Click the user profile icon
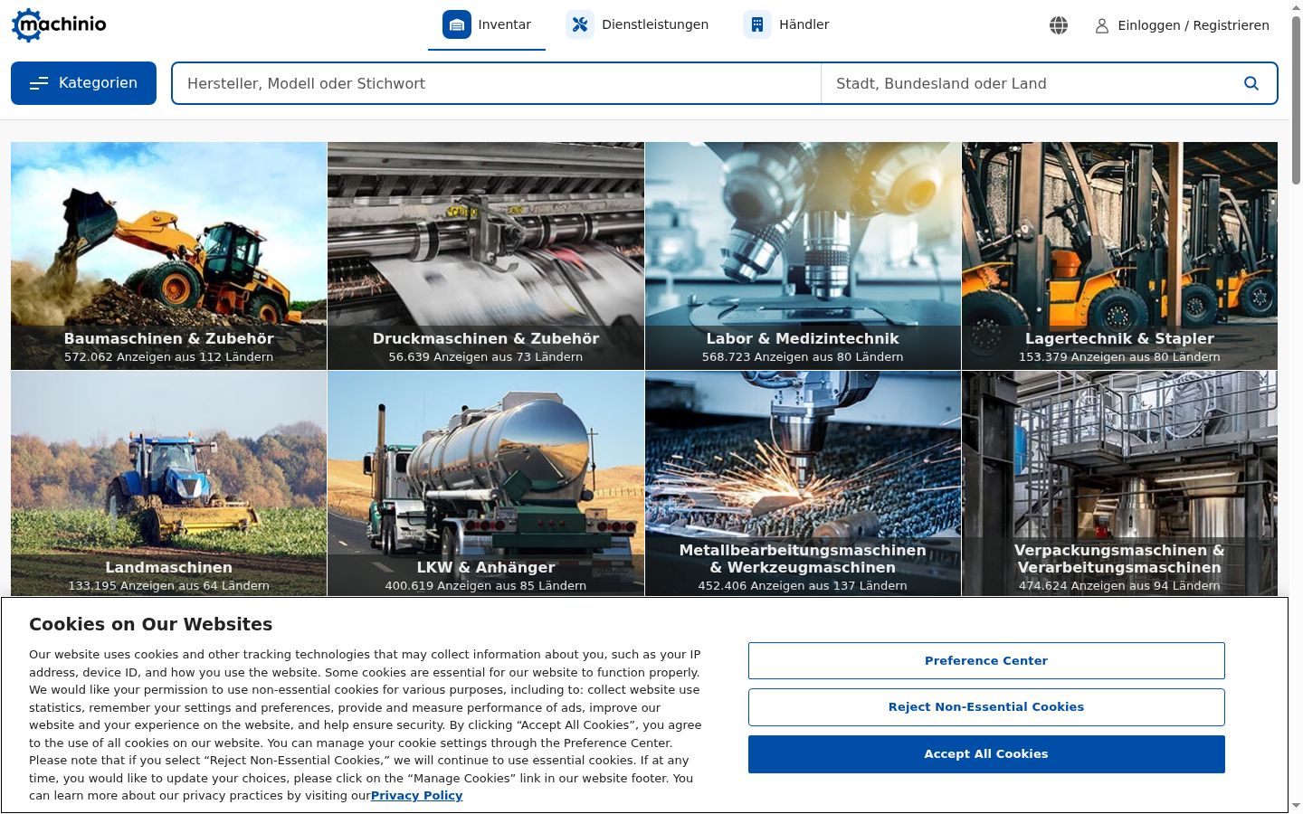 coord(1102,26)
